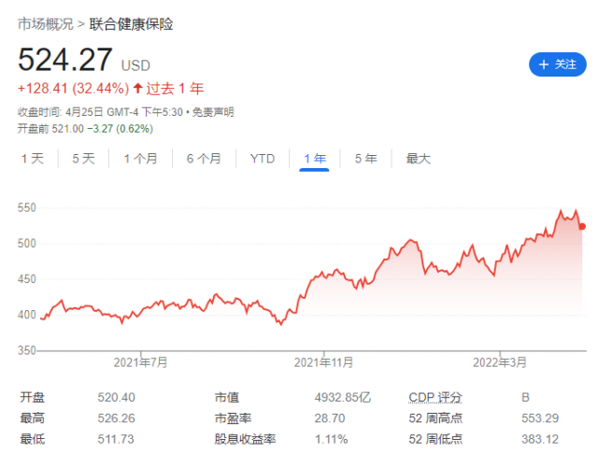Show the 最大 full-history range

point(419,159)
